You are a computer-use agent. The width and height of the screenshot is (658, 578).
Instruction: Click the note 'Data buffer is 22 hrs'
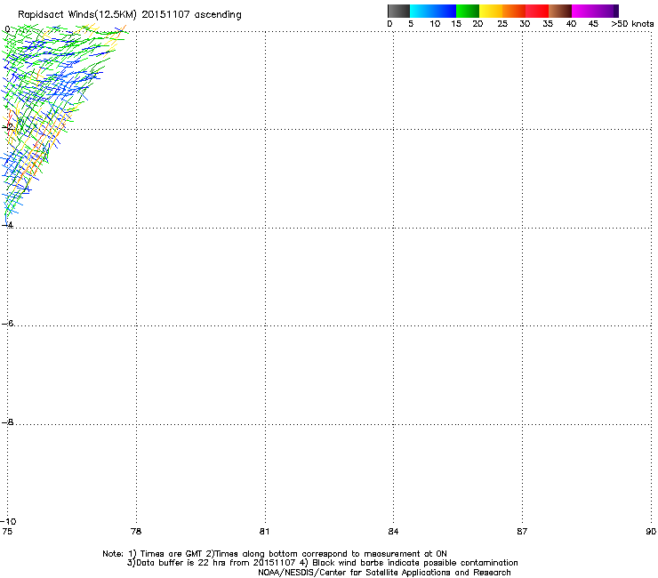coord(181,563)
